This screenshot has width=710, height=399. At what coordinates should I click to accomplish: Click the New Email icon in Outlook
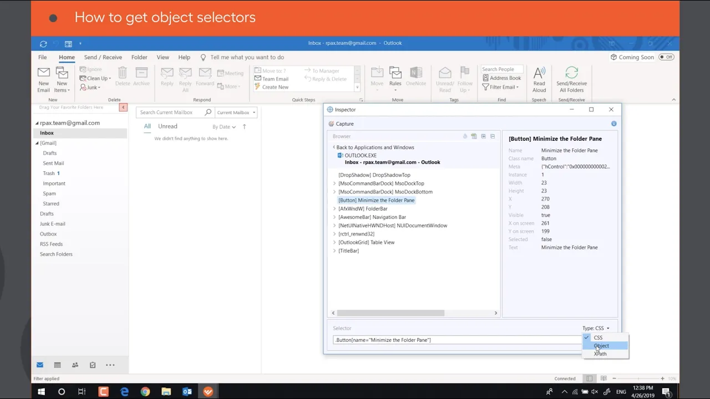pyautogui.click(x=43, y=73)
